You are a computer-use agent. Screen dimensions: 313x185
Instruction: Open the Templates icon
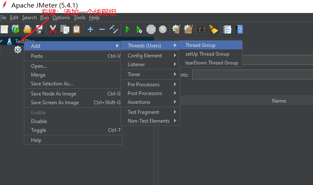pos(15,29)
